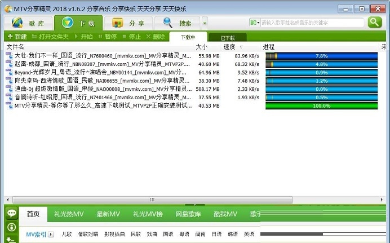Image resolution: width=390 pixels, height=243 pixels.
Task: Open the 情歌对唱 category link
Action: tap(88, 234)
